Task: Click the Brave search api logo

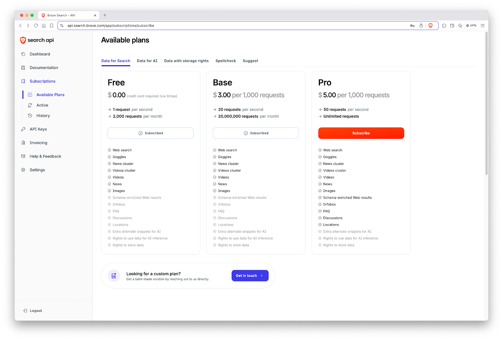Action: coord(37,40)
